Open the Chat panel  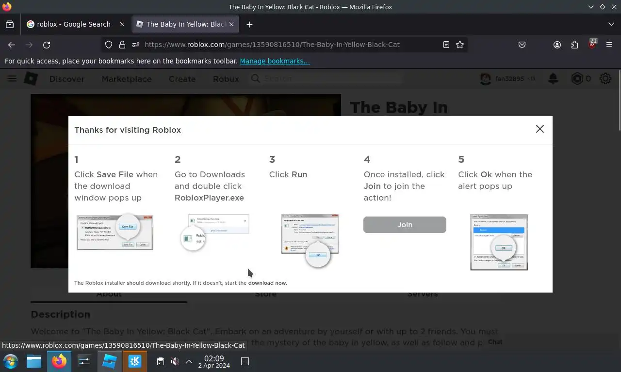tap(495, 341)
